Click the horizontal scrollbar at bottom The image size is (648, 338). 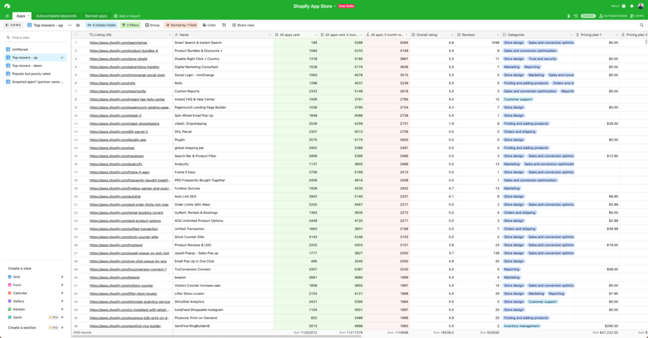pos(217,336)
